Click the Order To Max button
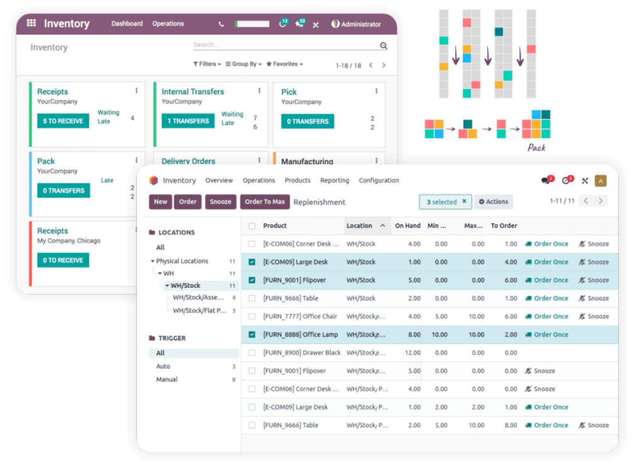This screenshot has width=644, height=474. click(265, 202)
